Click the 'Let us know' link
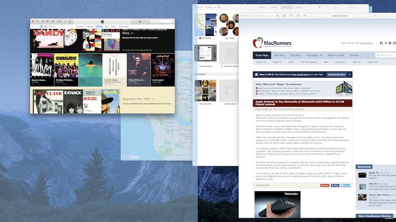 coord(367,43)
